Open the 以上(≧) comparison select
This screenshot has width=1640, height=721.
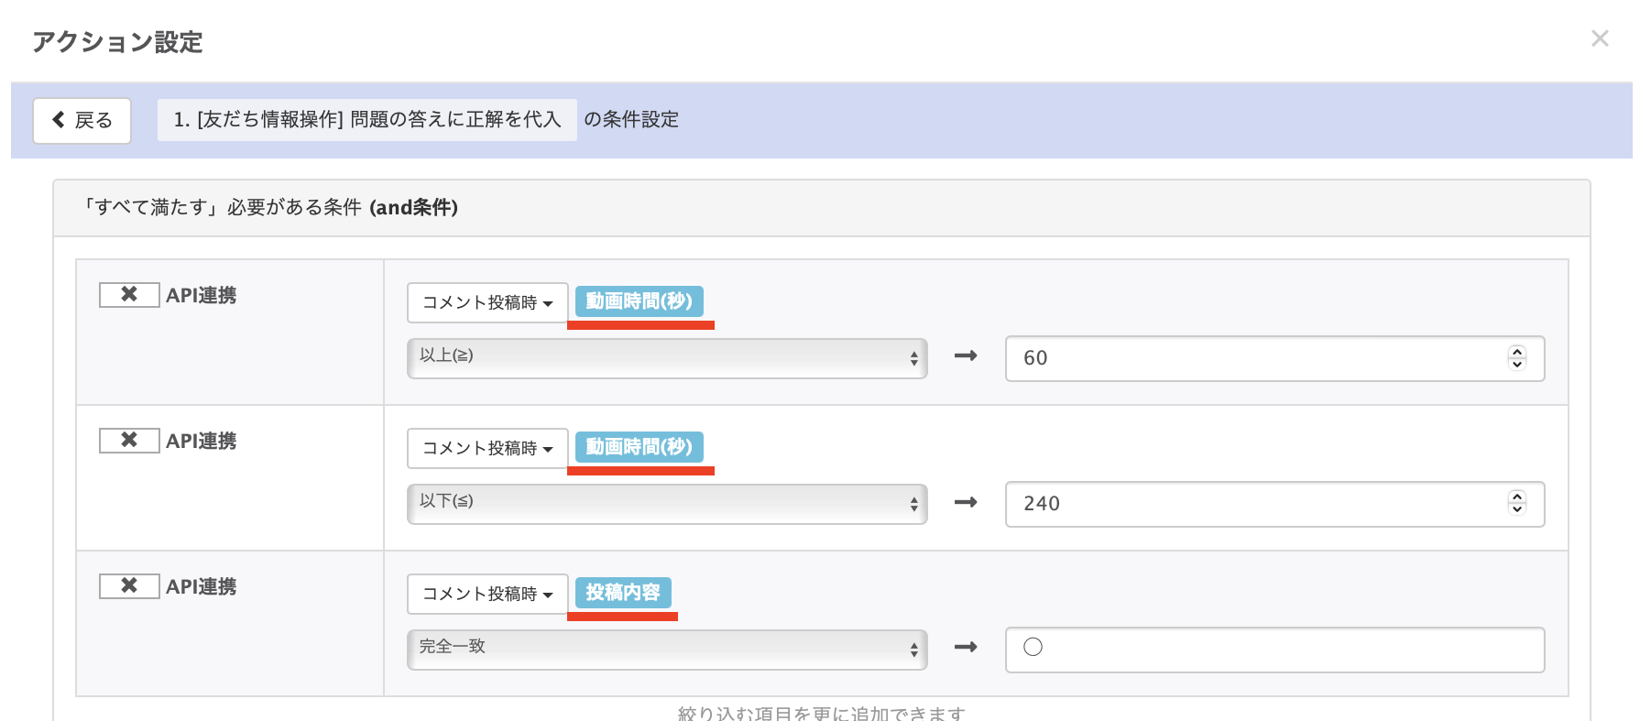(x=667, y=358)
